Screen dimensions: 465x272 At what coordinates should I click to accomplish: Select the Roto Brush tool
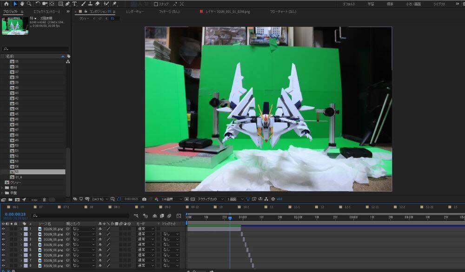(x=106, y=4)
